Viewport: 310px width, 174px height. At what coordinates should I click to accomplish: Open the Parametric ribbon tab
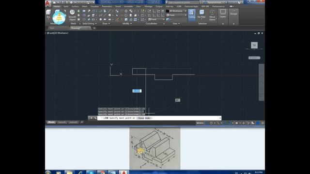pos(107,6)
